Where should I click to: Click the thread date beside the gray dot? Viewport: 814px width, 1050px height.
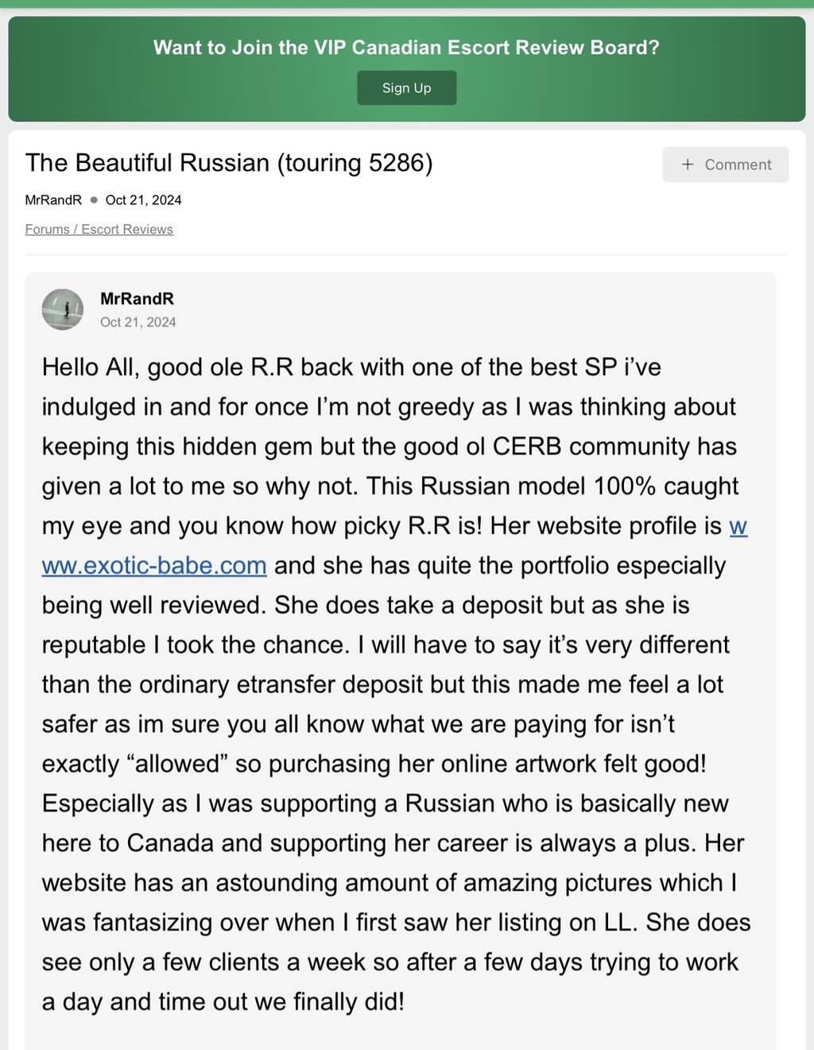(x=143, y=200)
